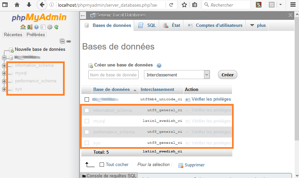
Task: Click the link with main panel icon
Action: click(69, 41)
